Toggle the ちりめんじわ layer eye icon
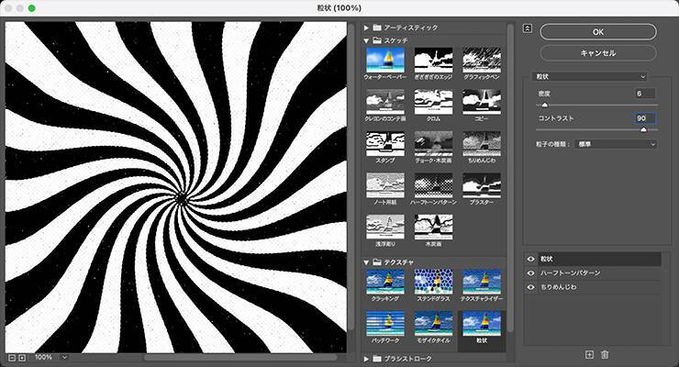This screenshot has height=367, width=679. click(x=531, y=287)
